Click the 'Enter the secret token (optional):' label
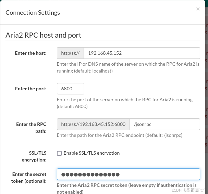This screenshot has width=208, height=194. coord(29,178)
